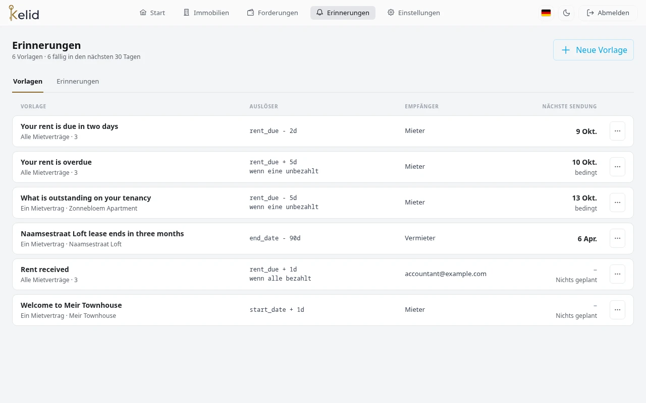Open Einstellungen
This screenshot has width=646, height=403.
[414, 13]
